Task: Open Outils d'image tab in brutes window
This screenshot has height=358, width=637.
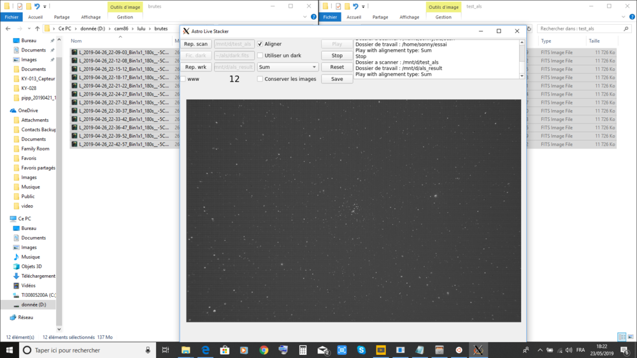Action: point(125,7)
